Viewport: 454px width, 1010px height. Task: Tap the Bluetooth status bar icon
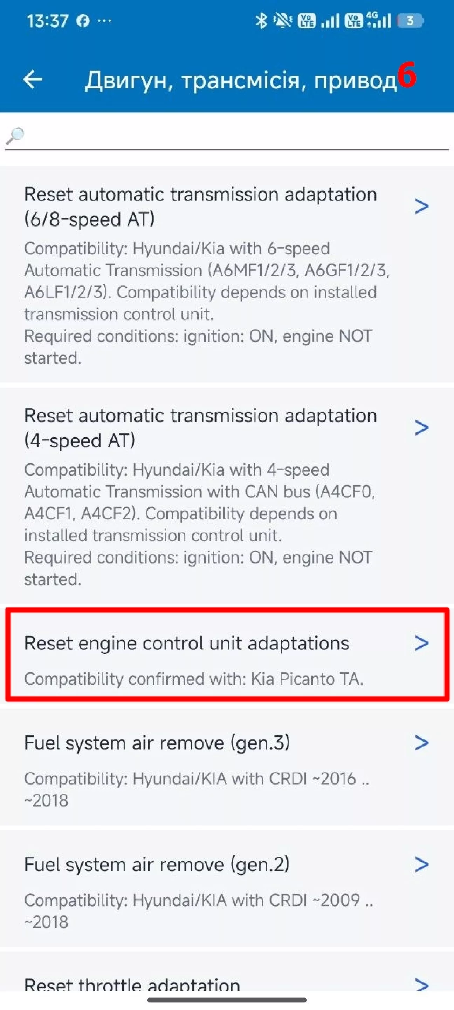261,20
